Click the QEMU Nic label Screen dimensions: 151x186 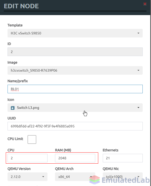pos(111,169)
